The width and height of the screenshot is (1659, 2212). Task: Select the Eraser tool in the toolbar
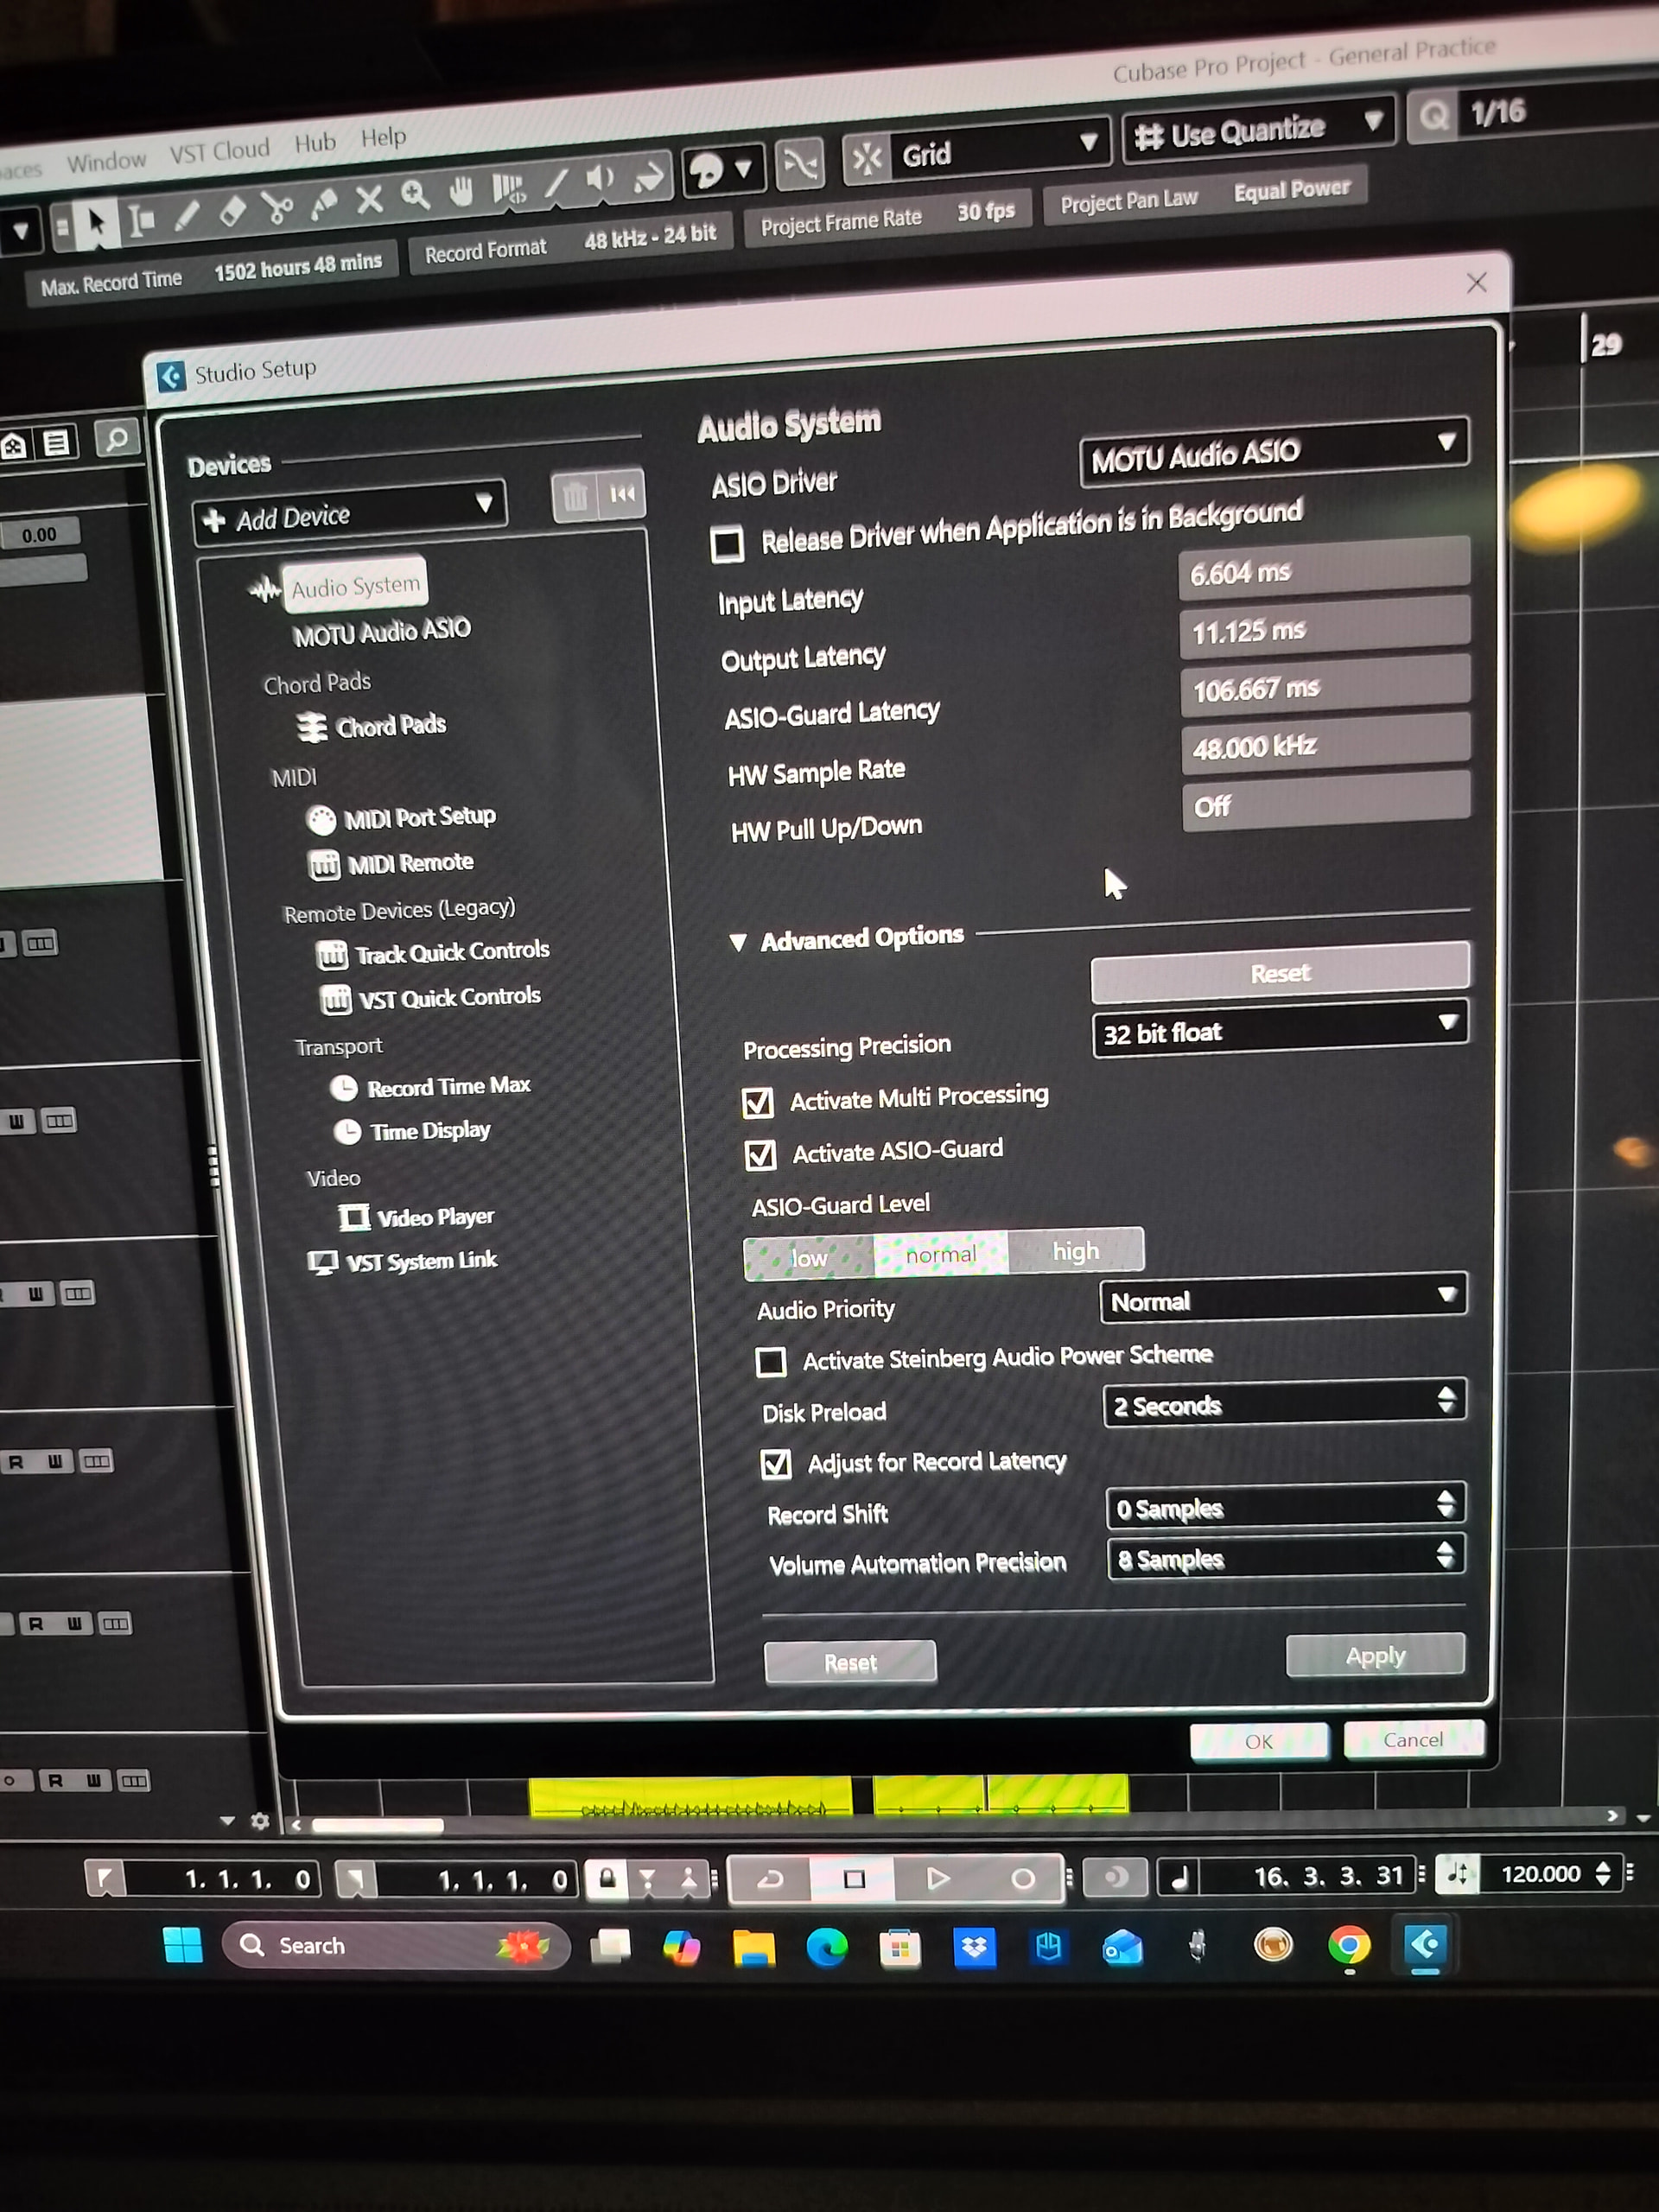tap(232, 211)
